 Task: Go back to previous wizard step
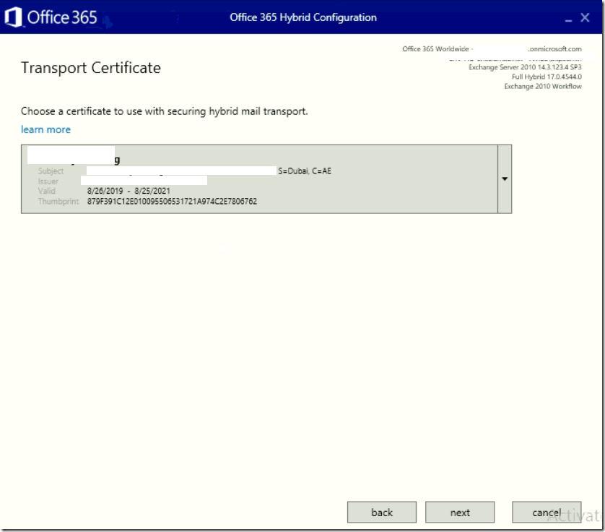[x=382, y=512]
